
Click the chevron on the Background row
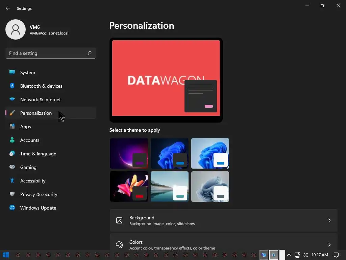click(329, 220)
